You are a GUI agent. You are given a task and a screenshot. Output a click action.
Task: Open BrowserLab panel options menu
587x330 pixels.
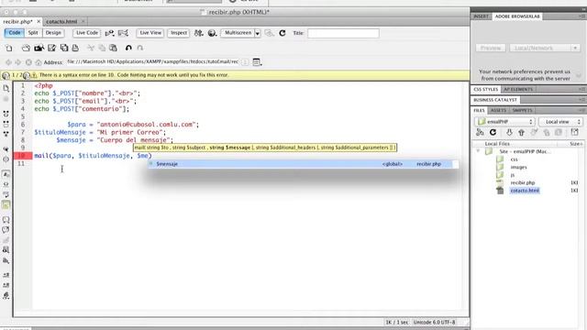pyautogui.click(x=581, y=16)
